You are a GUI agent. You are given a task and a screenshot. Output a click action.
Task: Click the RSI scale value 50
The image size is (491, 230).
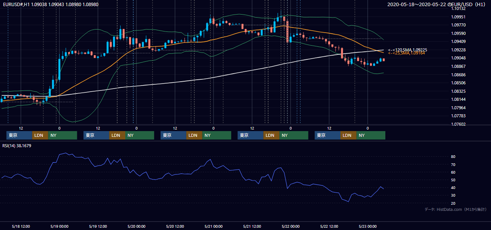pos(453,180)
